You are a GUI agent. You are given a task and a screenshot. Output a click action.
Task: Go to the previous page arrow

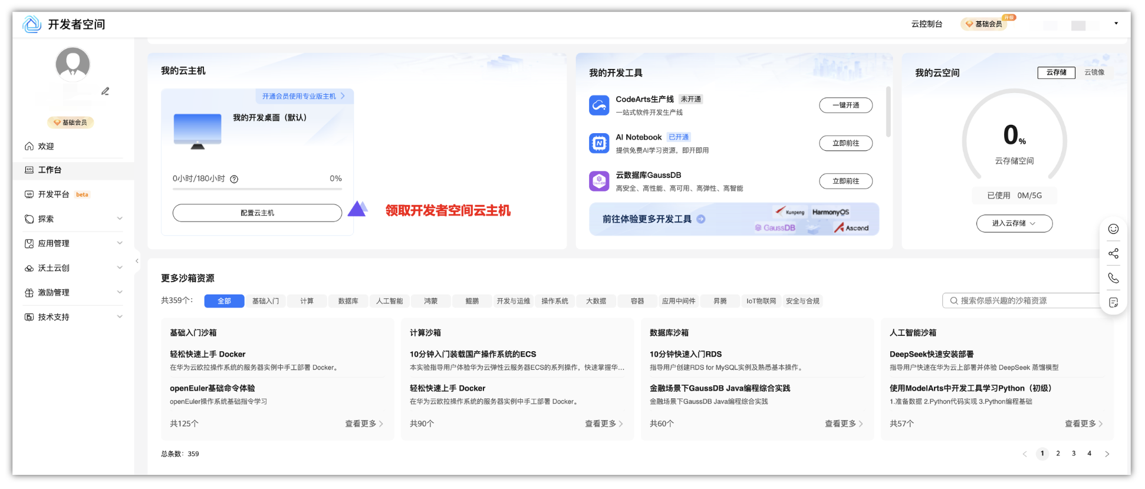[x=1025, y=454]
